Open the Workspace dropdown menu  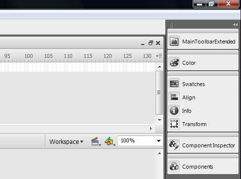point(66,141)
